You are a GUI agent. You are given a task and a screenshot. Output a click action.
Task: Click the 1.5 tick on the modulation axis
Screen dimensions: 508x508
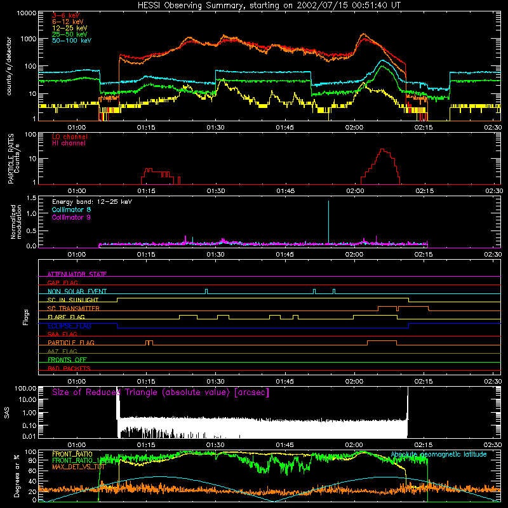31,198
